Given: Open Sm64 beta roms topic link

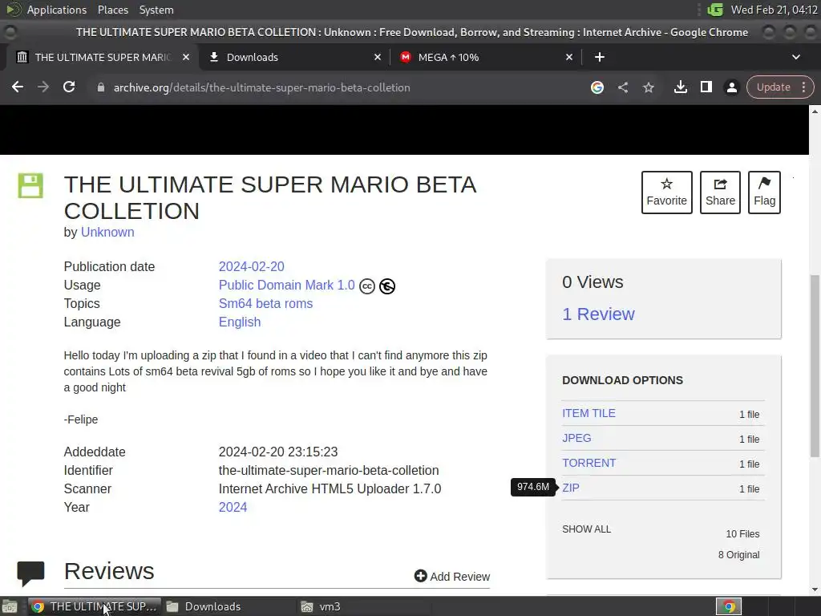Looking at the screenshot, I should click(x=265, y=303).
